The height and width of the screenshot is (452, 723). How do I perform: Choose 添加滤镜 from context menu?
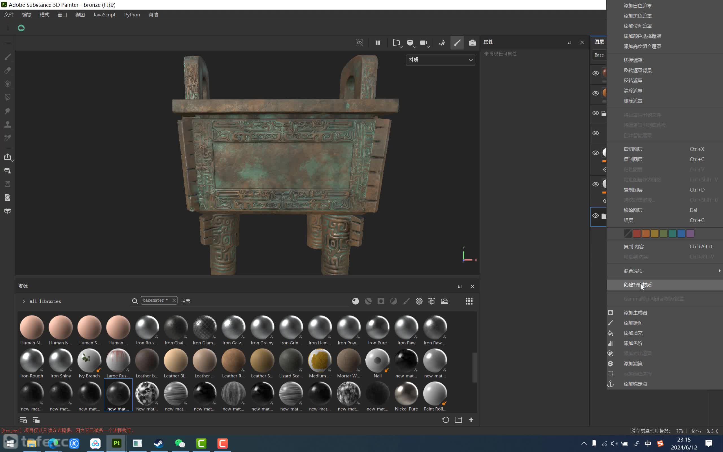click(665, 364)
